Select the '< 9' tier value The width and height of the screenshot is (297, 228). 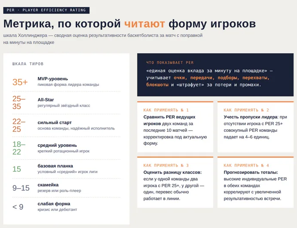coord(18,207)
